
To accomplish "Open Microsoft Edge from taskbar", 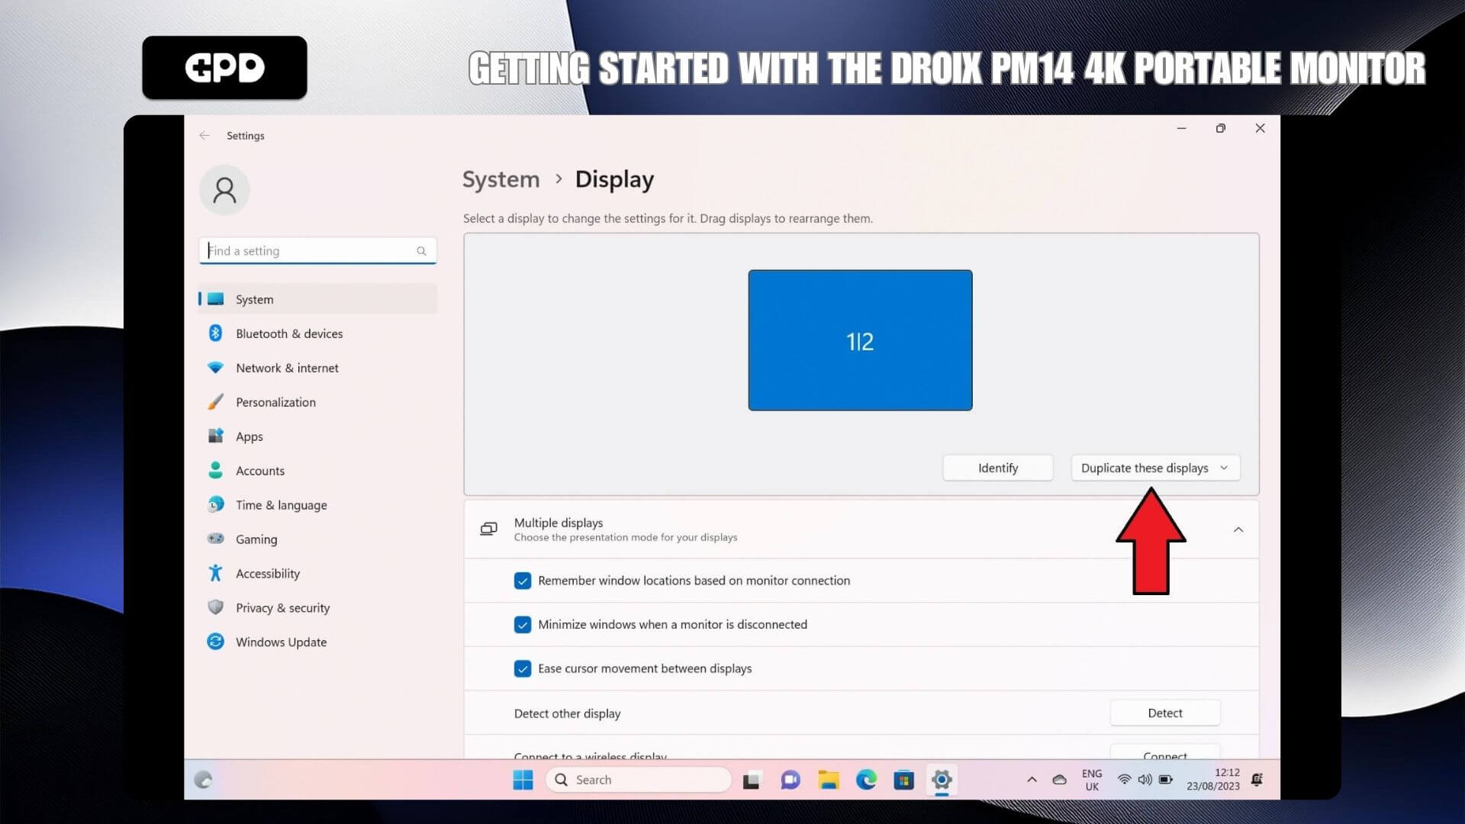I will (x=866, y=780).
